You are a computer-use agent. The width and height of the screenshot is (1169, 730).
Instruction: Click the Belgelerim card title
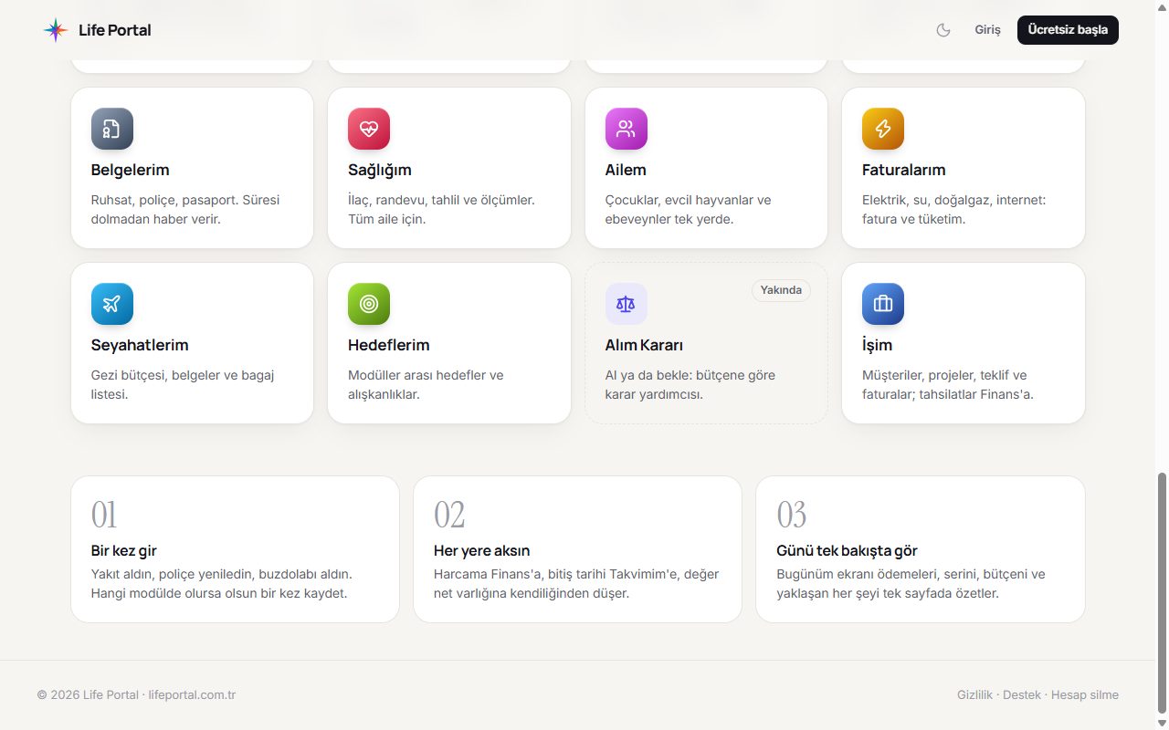pos(130,170)
